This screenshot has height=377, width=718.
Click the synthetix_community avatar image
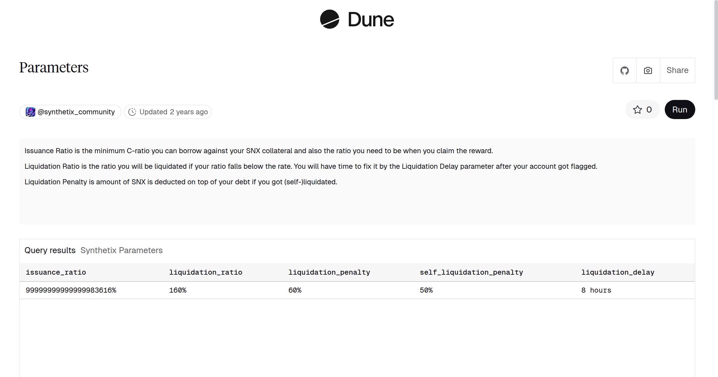click(30, 112)
